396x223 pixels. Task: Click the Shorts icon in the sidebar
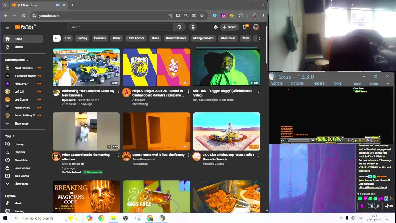7,47
